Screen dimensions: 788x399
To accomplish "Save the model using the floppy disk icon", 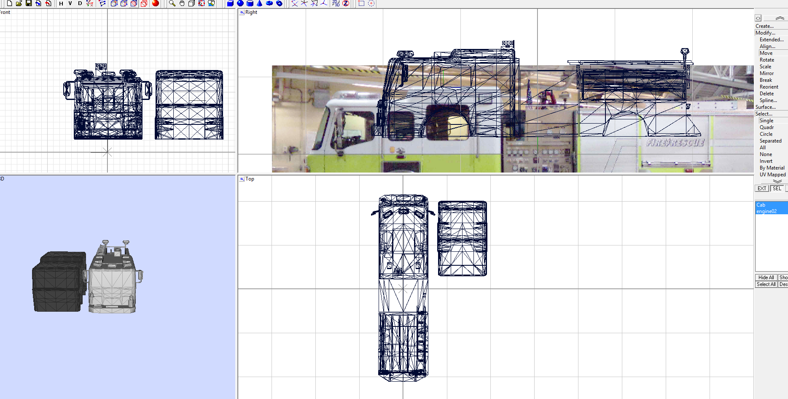I will point(28,3).
